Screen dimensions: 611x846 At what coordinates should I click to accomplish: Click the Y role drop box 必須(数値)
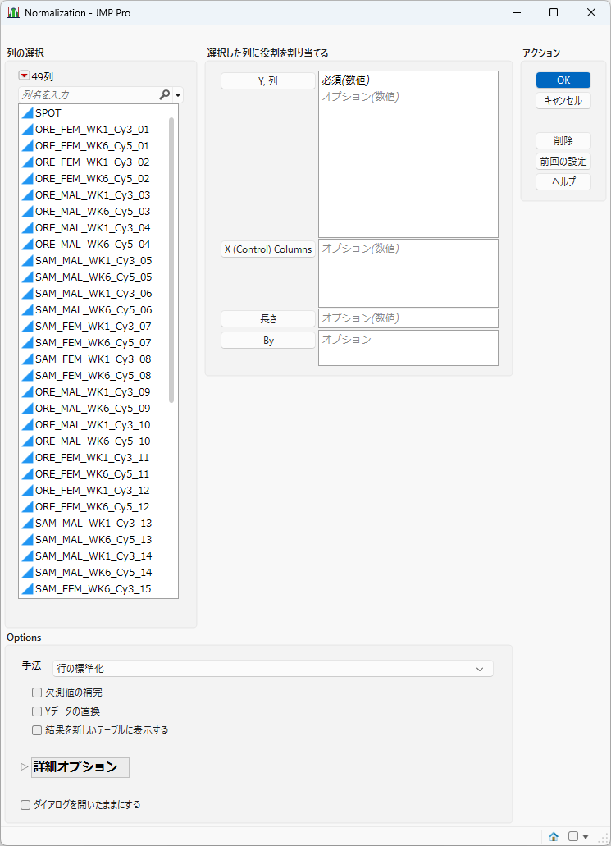[408, 154]
